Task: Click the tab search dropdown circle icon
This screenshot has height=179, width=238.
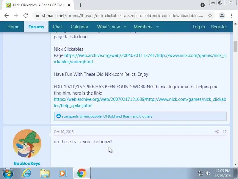Action: point(203,5)
